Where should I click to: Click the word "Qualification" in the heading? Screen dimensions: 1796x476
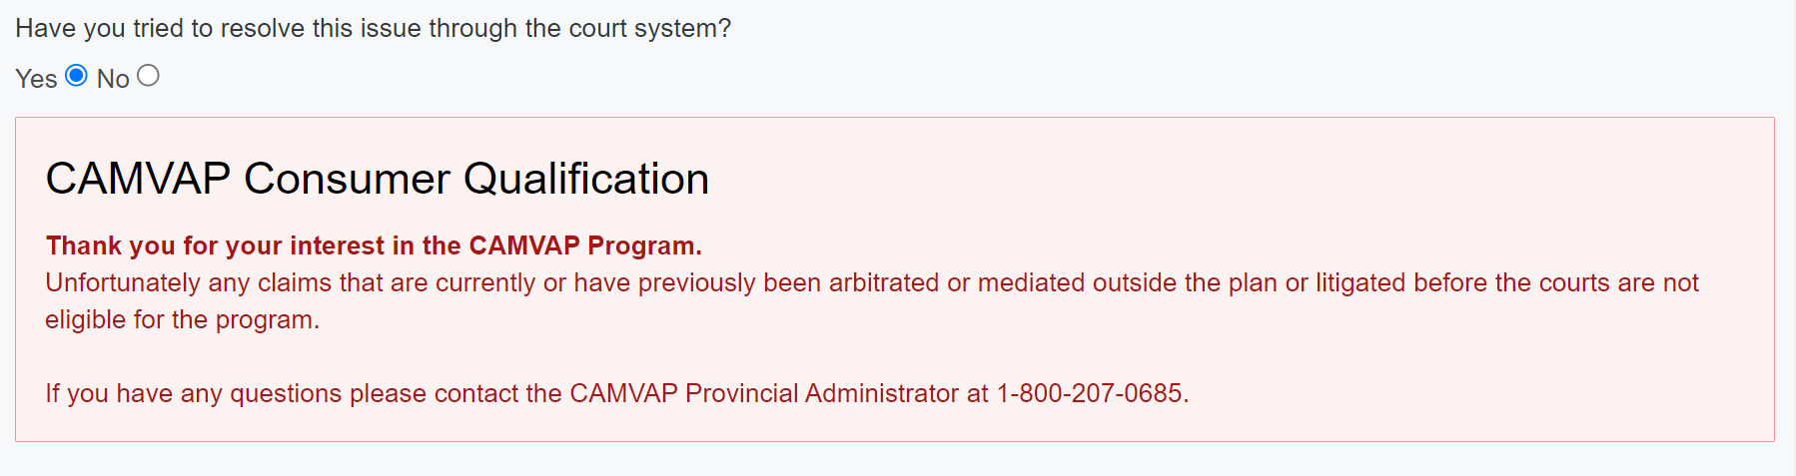tap(586, 179)
